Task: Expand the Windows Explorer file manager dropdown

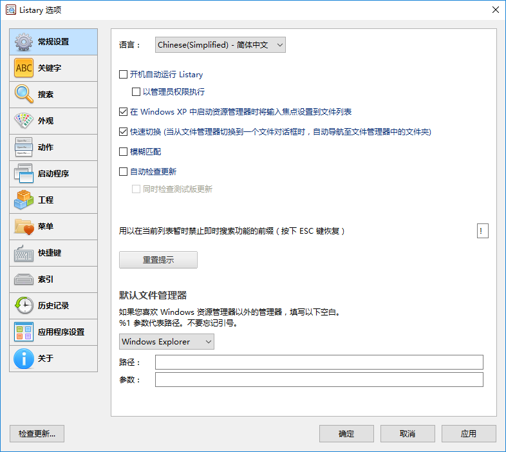Action: [x=167, y=342]
